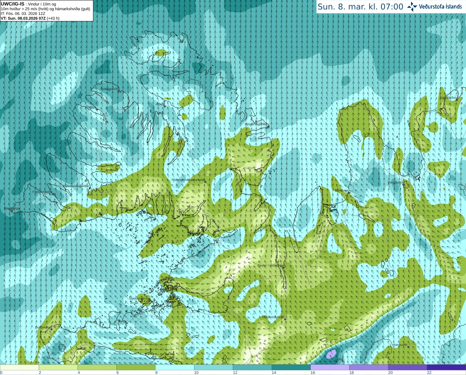This screenshot has width=466, height=375.
Task: Click the IT: Fös. 06. 03. 2026 12Z line
Action: pyautogui.click(x=23, y=13)
